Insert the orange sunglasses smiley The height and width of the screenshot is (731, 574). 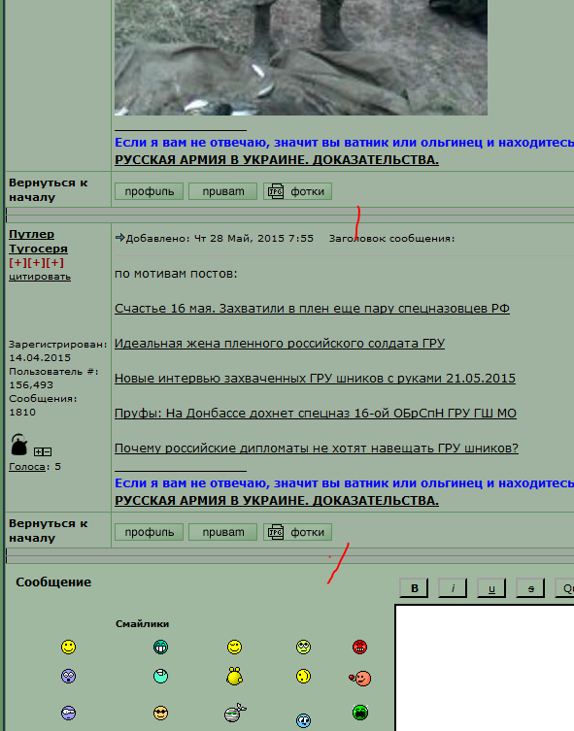click(x=161, y=713)
